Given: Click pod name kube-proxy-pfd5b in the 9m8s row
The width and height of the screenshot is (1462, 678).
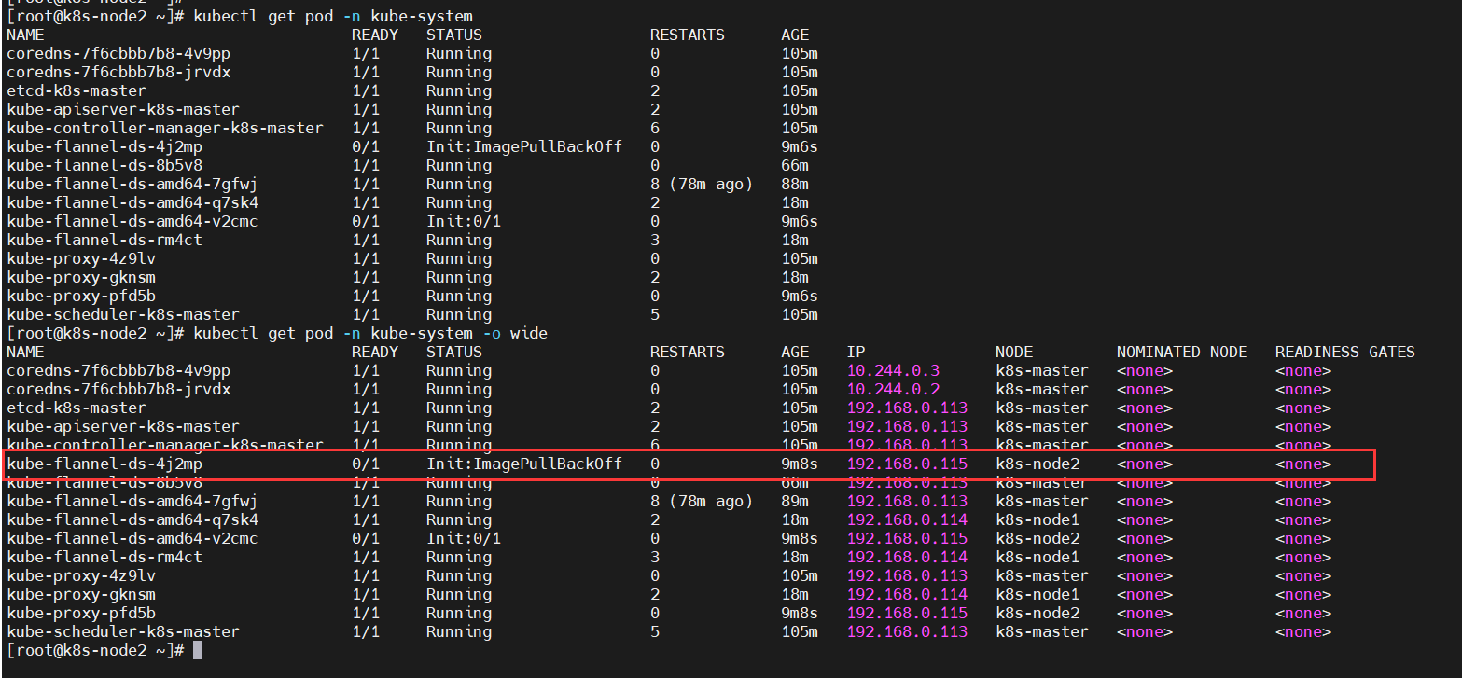Looking at the screenshot, I should tap(81, 613).
